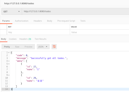Open the Pre-request Script tab
Screen dimensions: 129x92
click(66, 21)
